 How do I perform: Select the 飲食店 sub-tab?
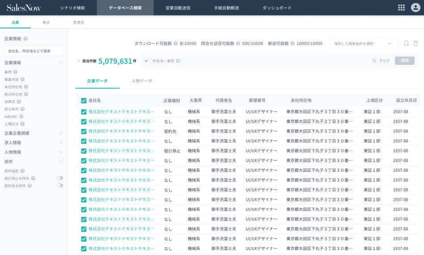79,22
